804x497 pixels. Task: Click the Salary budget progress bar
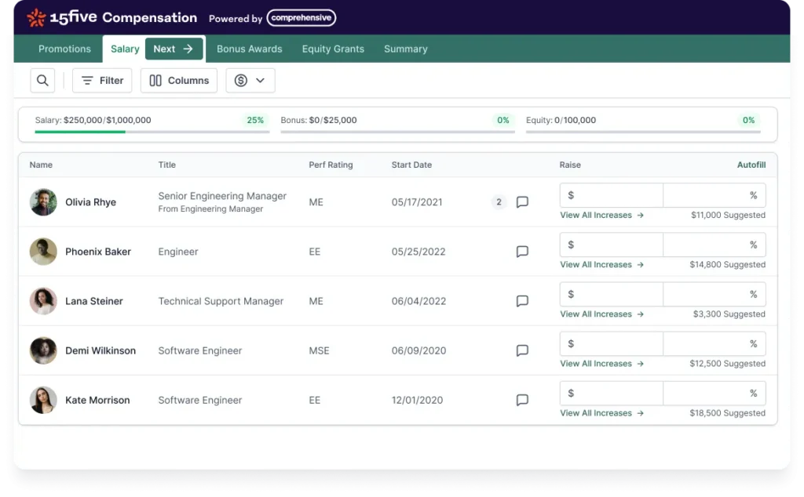[x=152, y=132]
